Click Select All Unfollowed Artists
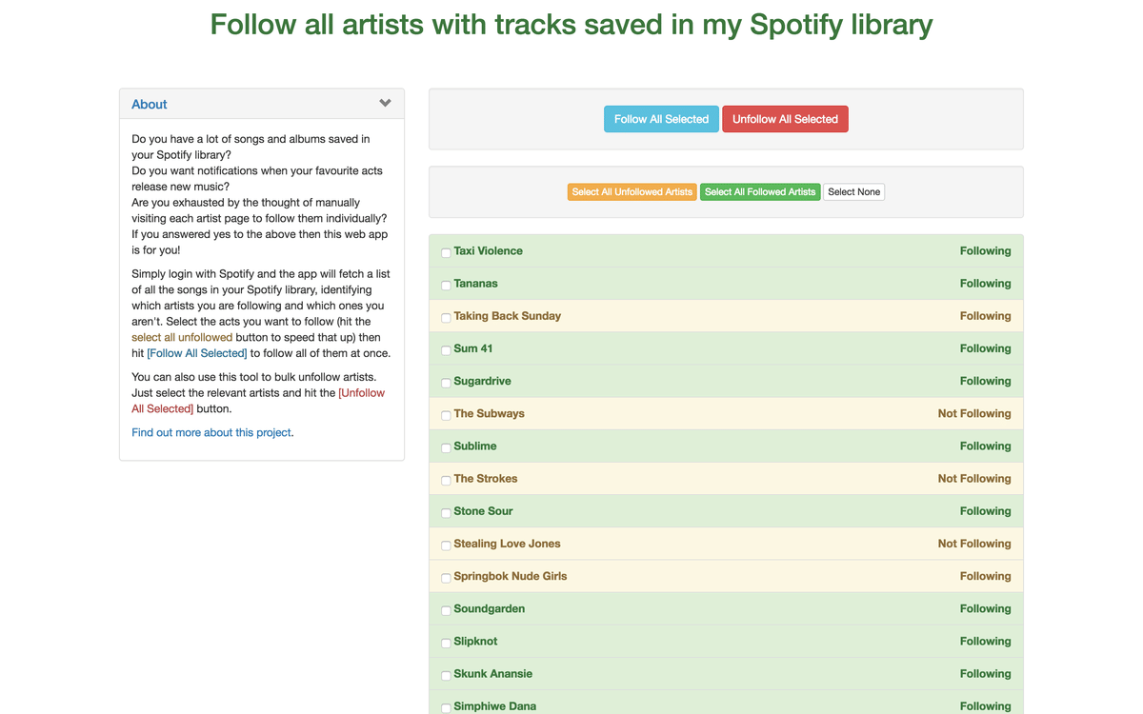Viewport: 1143px width, 714px height. click(x=632, y=191)
